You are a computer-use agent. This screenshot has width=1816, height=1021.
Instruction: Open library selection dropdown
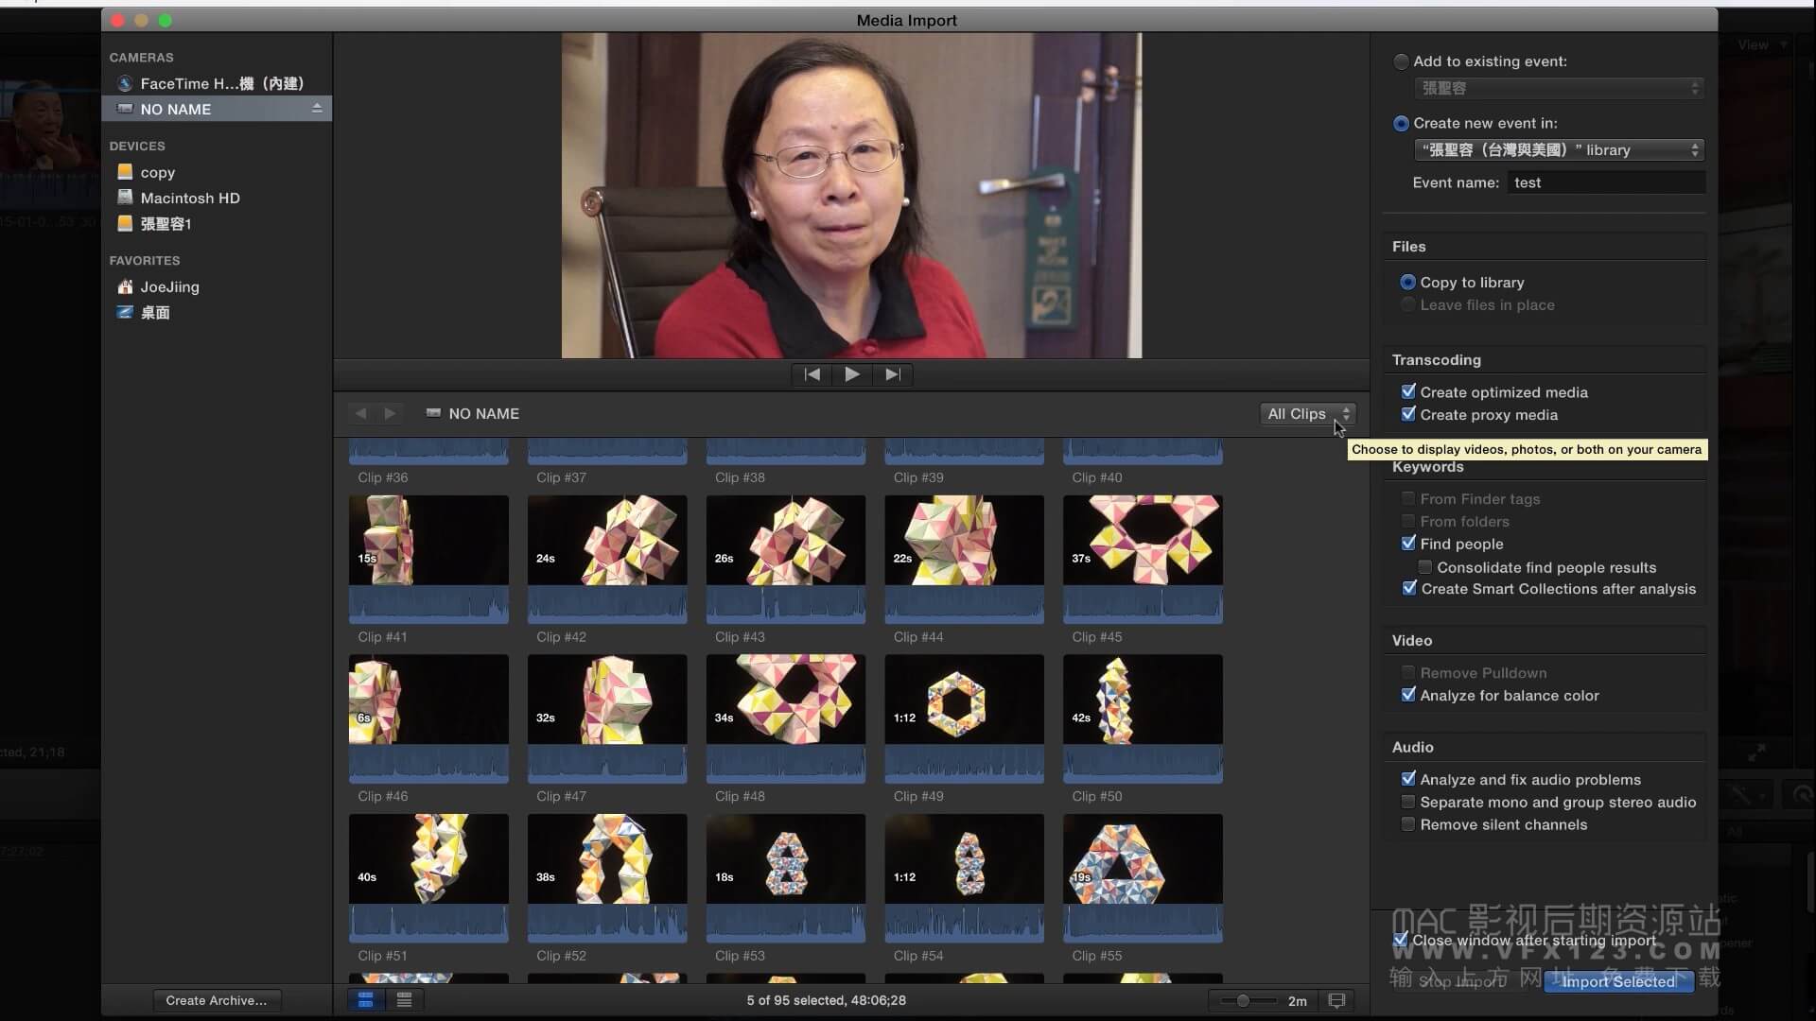tap(1559, 149)
